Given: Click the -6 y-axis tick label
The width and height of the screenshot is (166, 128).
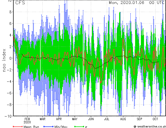Looking at the screenshot, I should point(9,93).
